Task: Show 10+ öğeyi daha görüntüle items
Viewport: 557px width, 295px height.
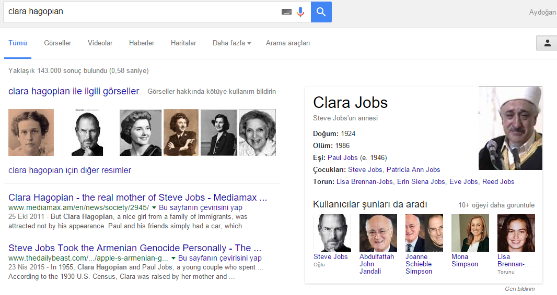Action: tap(496, 205)
